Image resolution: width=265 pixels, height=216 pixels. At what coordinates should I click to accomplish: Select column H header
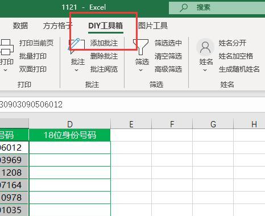click(x=250, y=124)
